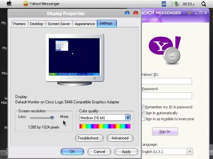Image resolution: width=213 pixels, height=159 pixels.
Task: Click the More label of resolution slider
Action: point(64,117)
